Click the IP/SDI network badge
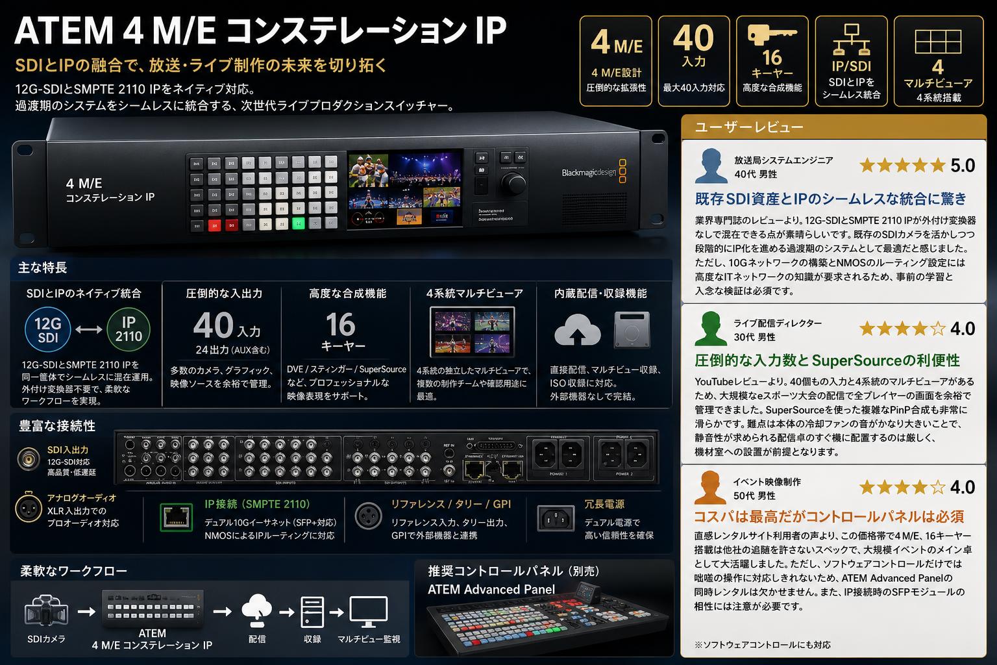997x665 pixels. tap(851, 60)
